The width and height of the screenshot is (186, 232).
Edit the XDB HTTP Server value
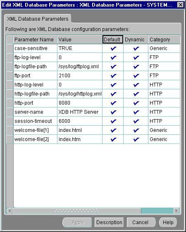[x=80, y=112]
